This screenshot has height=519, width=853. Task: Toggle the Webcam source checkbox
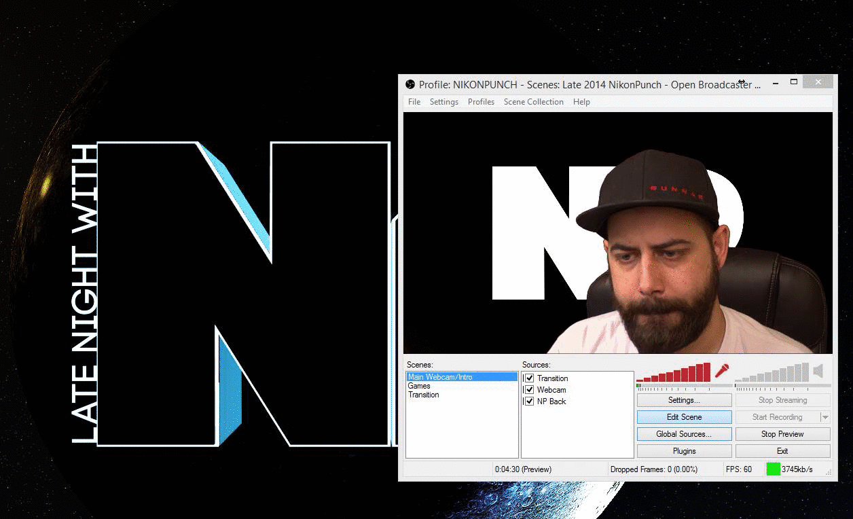(530, 390)
